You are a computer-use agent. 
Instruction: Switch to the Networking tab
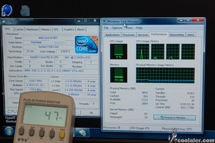point(177,35)
